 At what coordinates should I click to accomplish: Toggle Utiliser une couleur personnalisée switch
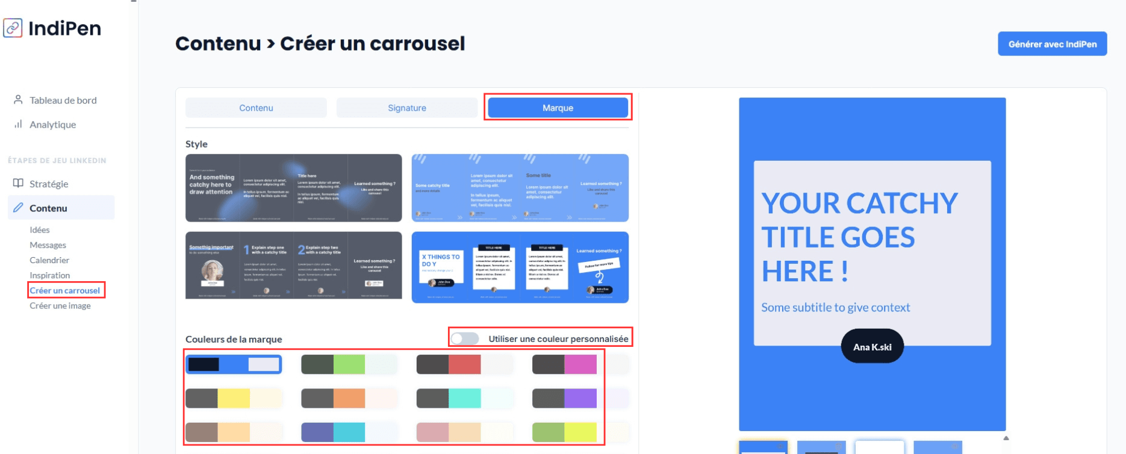465,339
